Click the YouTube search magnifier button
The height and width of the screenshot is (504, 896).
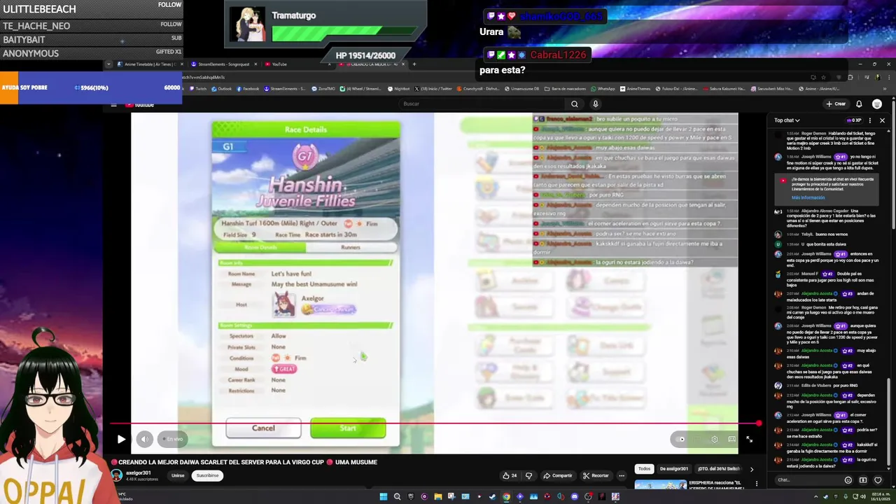pos(574,104)
